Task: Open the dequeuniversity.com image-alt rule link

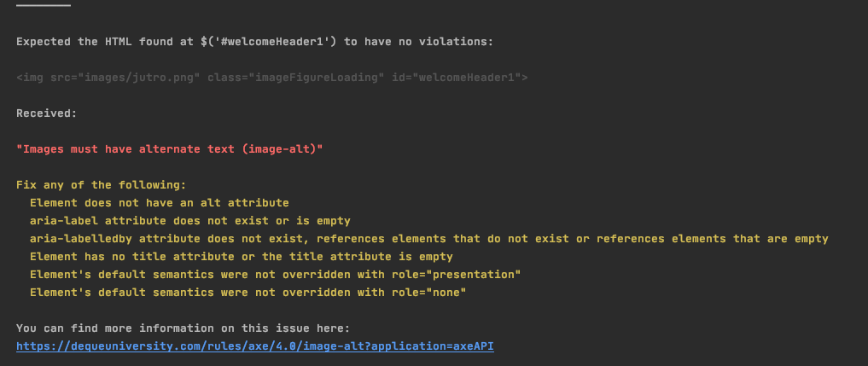Action: click(x=254, y=346)
